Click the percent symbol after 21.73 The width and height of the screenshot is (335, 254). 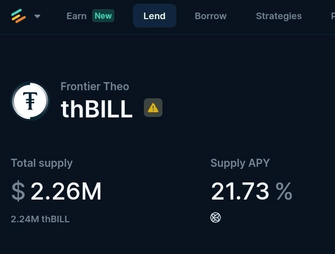click(x=284, y=192)
